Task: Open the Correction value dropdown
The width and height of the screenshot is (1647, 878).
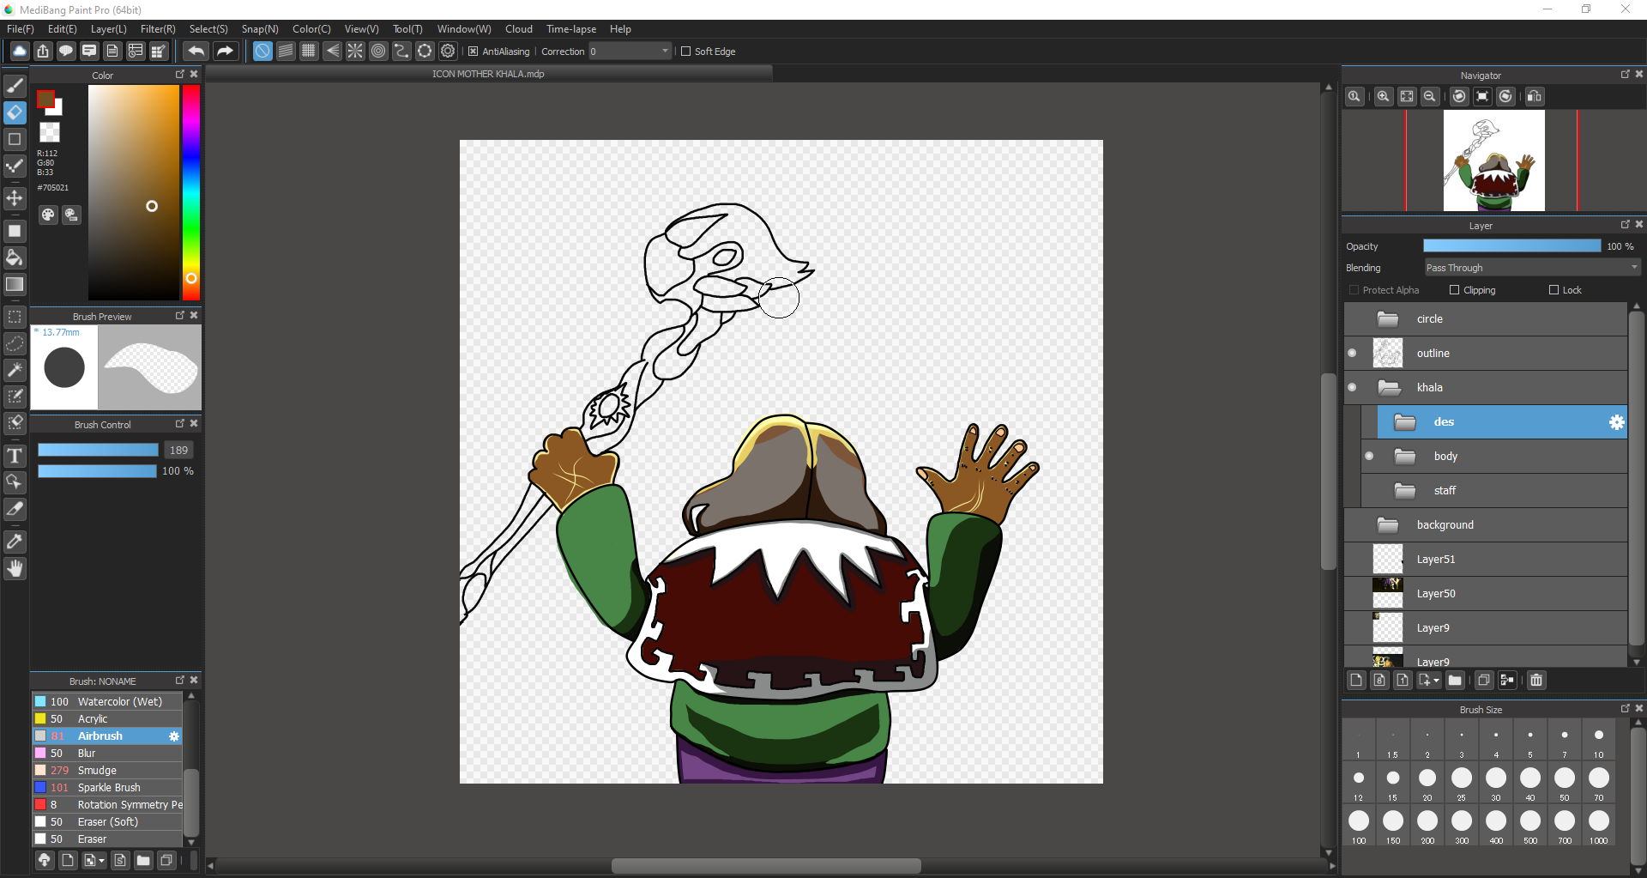Action: [630, 51]
